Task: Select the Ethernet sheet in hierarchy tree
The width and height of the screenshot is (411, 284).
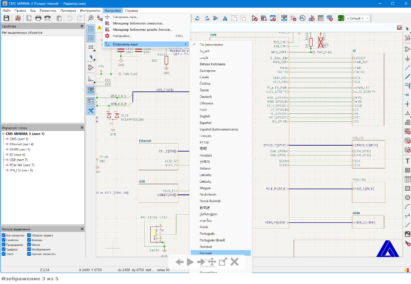Action: (x=21, y=144)
